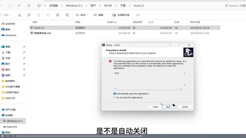Click the Up arrow navigation button
This screenshot has height=138, width=246.
point(19,6)
